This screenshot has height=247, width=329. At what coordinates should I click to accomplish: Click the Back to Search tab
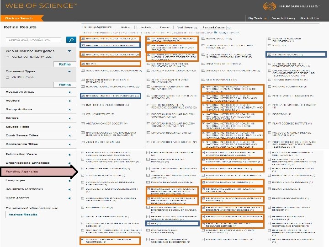(21, 18)
